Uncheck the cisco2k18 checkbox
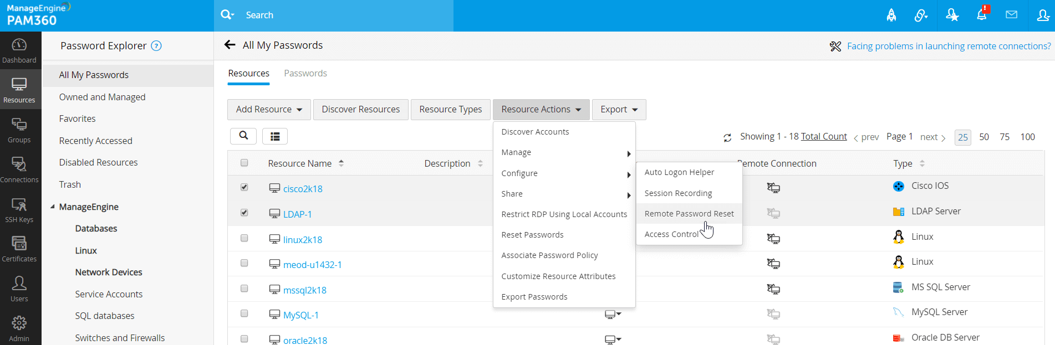 (244, 187)
